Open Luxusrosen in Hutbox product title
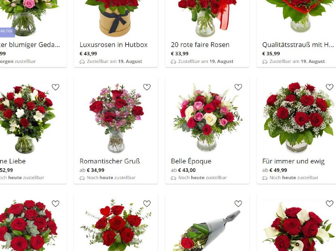The height and width of the screenshot is (251, 336). pyautogui.click(x=114, y=45)
